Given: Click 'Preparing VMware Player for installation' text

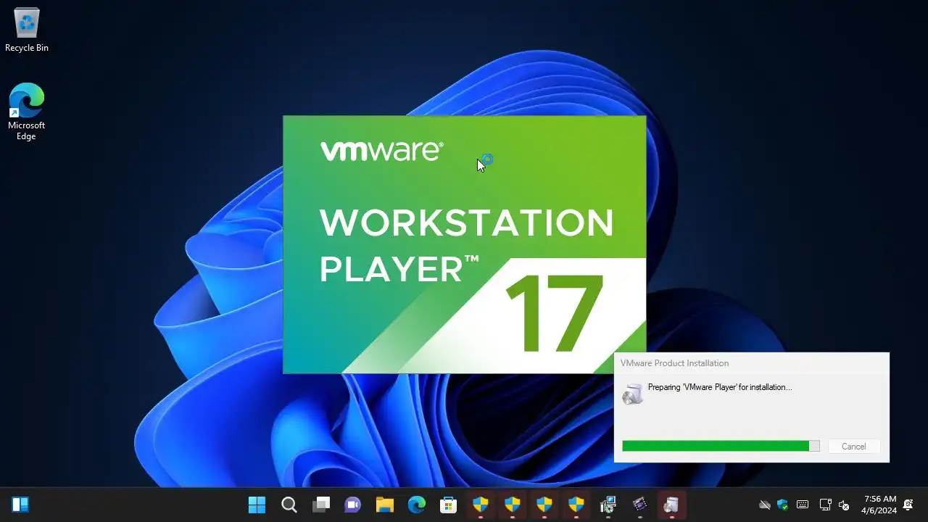Looking at the screenshot, I should coord(720,387).
